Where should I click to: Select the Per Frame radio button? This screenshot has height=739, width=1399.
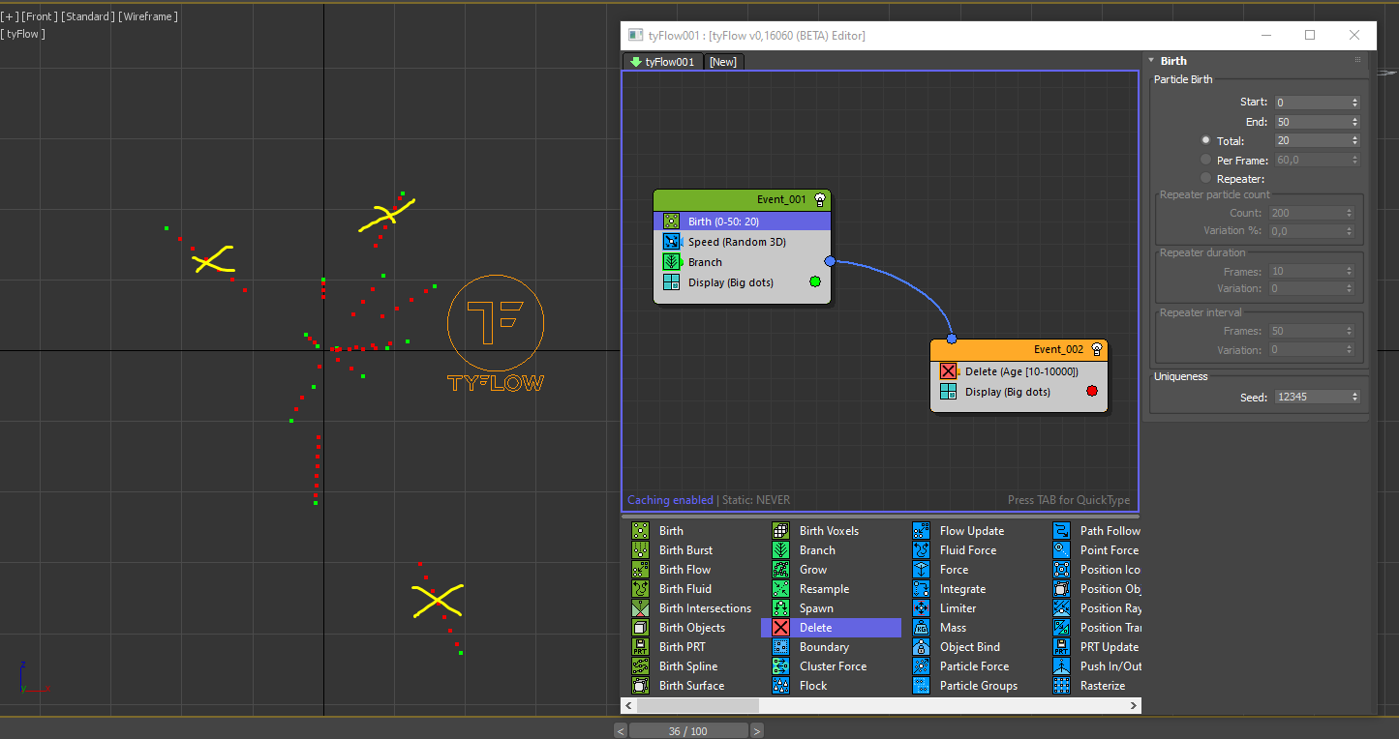point(1205,160)
